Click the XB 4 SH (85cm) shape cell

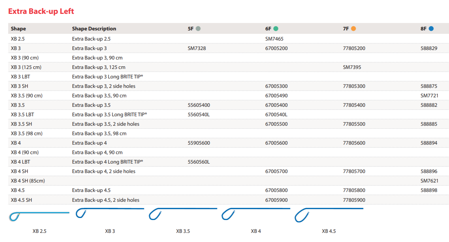[28, 181]
